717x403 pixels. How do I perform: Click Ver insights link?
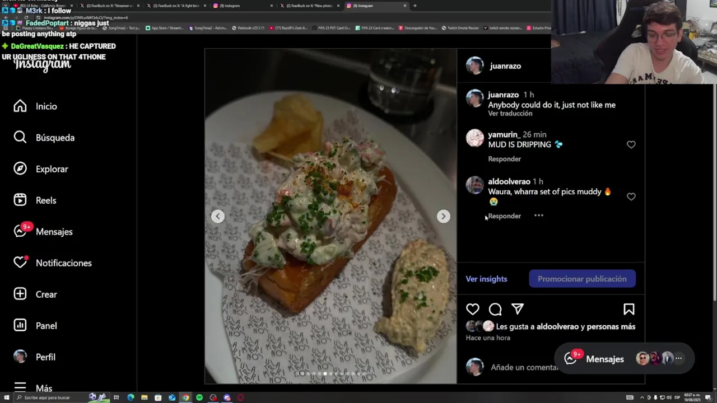point(486,279)
